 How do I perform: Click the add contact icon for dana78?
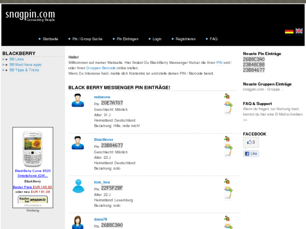click(x=227, y=218)
